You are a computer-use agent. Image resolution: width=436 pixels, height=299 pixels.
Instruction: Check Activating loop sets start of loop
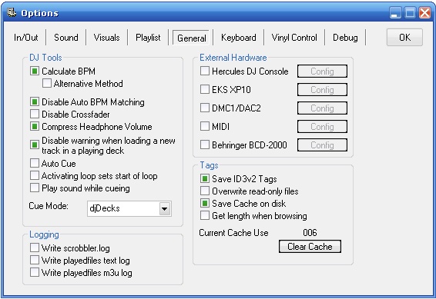tap(35, 175)
